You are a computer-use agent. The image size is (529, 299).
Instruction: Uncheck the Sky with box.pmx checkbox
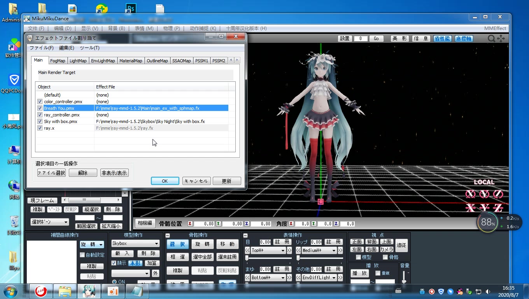(x=40, y=121)
